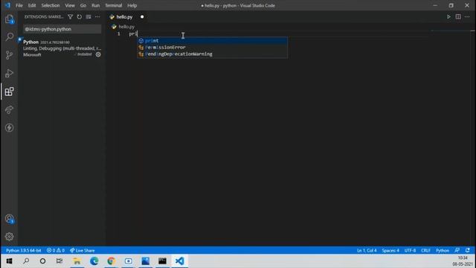This screenshot has height=268, width=476.
Task: Open the Search view in activity bar
Action: [10, 36]
